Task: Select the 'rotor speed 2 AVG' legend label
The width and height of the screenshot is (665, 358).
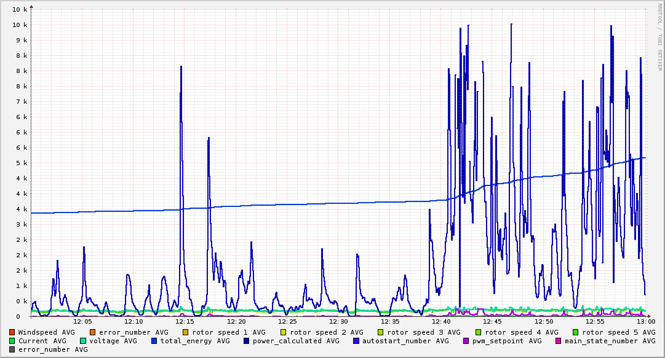Action: (327, 333)
